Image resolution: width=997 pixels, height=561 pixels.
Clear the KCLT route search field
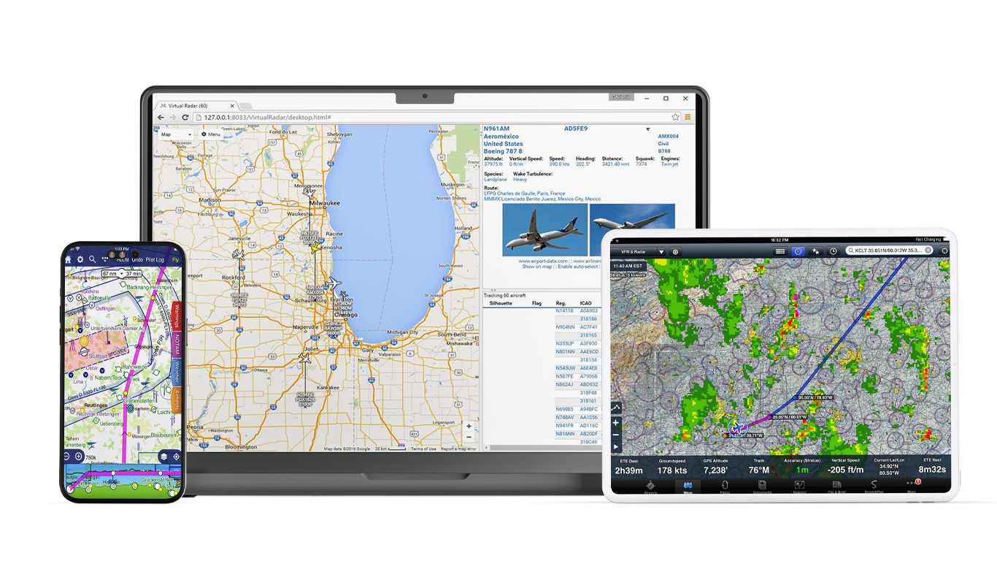pyautogui.click(x=928, y=251)
